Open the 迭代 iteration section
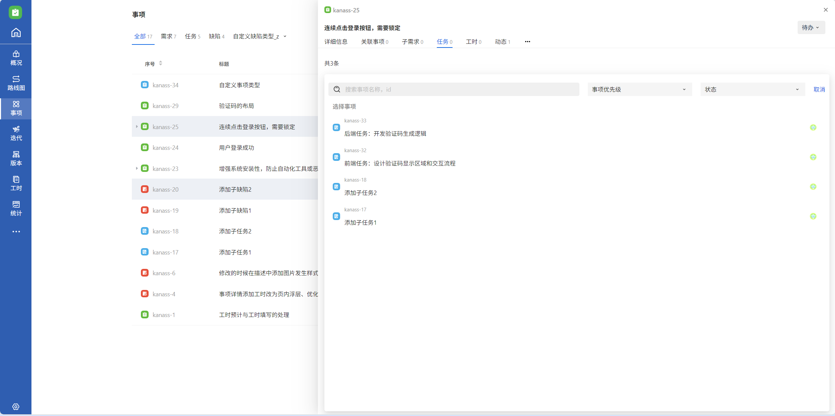Viewport: 835px width, 416px height. 16,133
